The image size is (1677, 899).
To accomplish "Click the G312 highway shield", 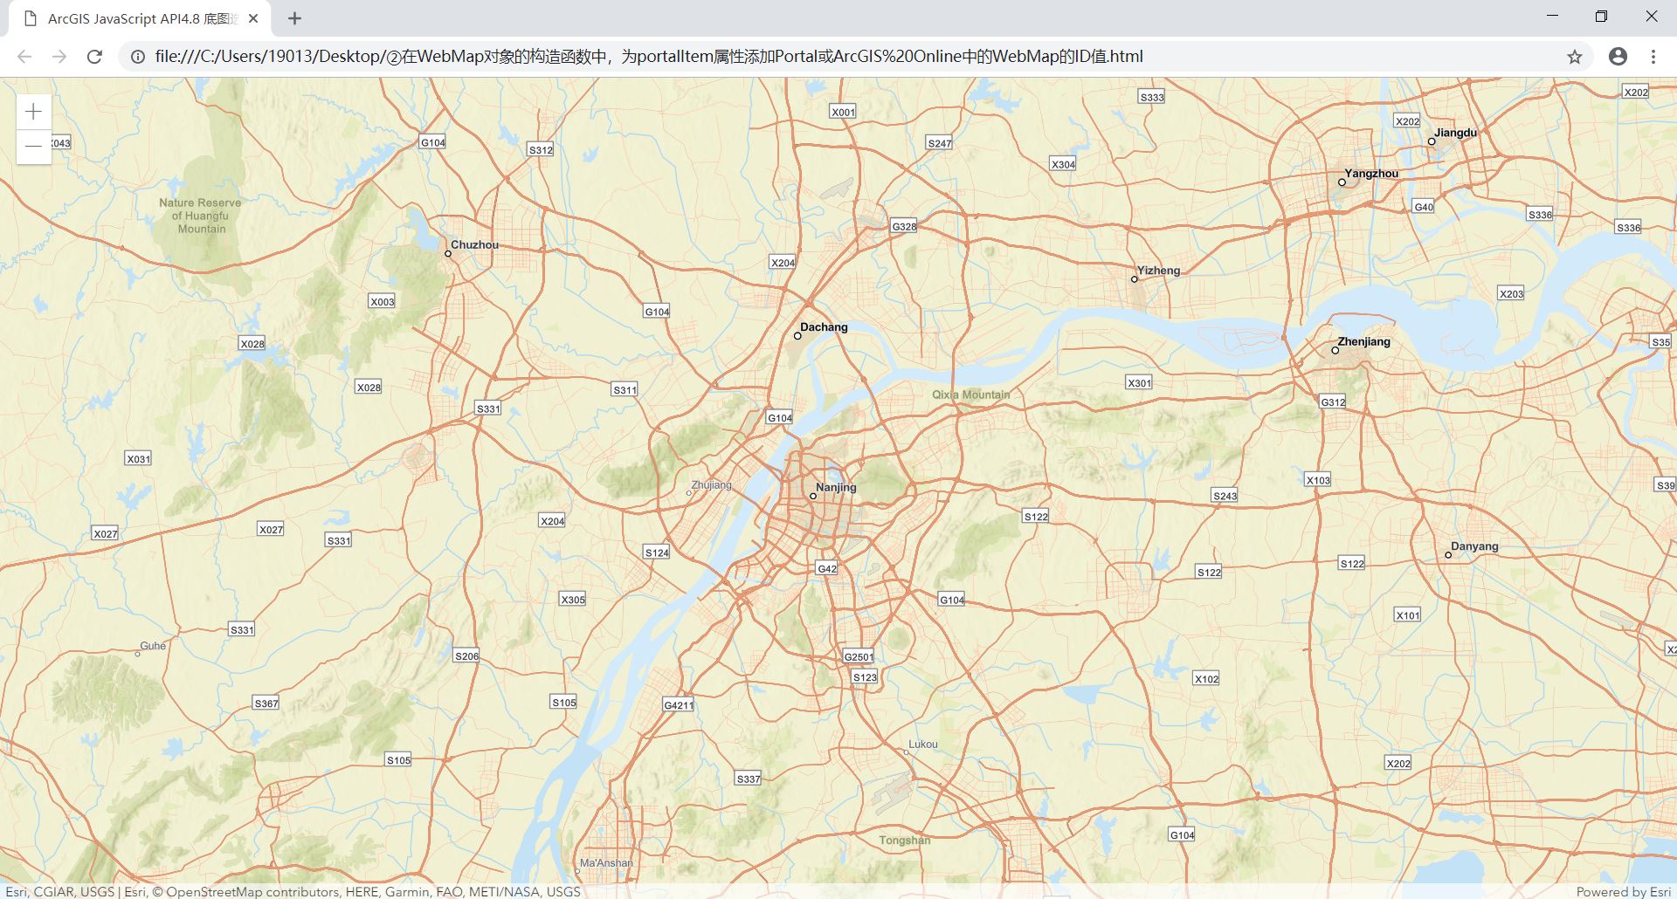I will (x=1333, y=401).
